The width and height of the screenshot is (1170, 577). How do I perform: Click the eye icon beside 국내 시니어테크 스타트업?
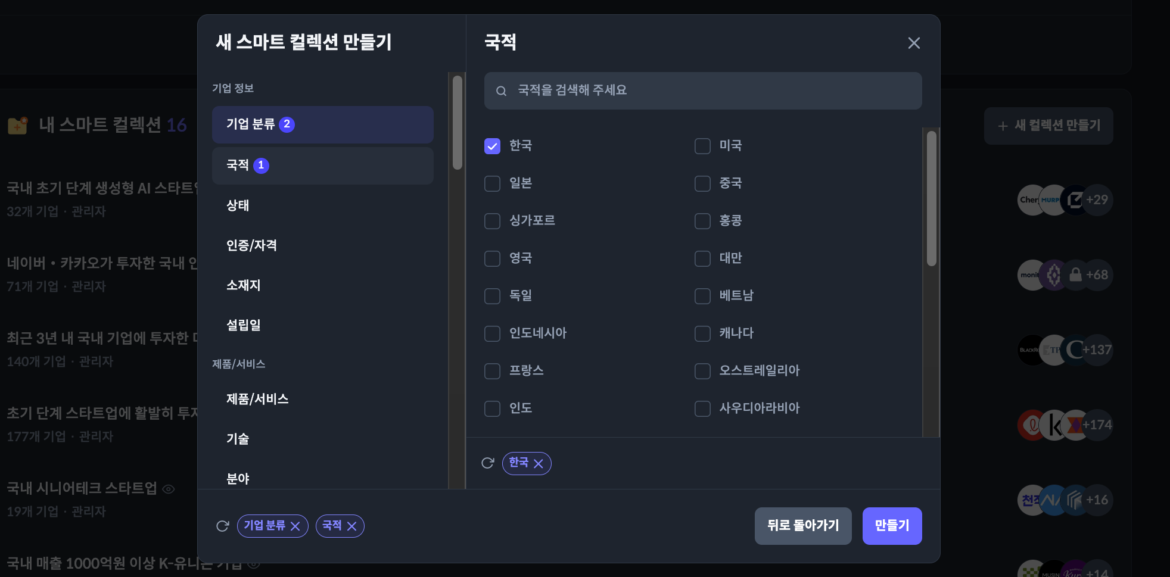[x=169, y=489]
